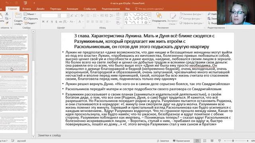Viewport: 255px width, 143px height.
Task: Click the Вид tab
Action: (x=127, y=9)
